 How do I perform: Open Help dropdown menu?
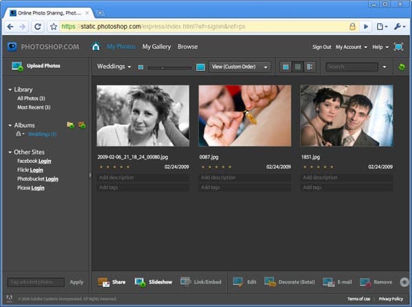[x=380, y=47]
